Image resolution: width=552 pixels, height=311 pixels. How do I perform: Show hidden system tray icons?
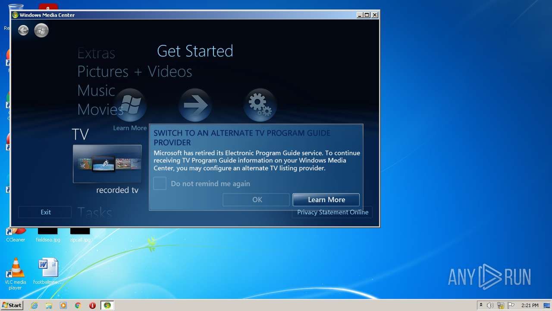(x=481, y=305)
